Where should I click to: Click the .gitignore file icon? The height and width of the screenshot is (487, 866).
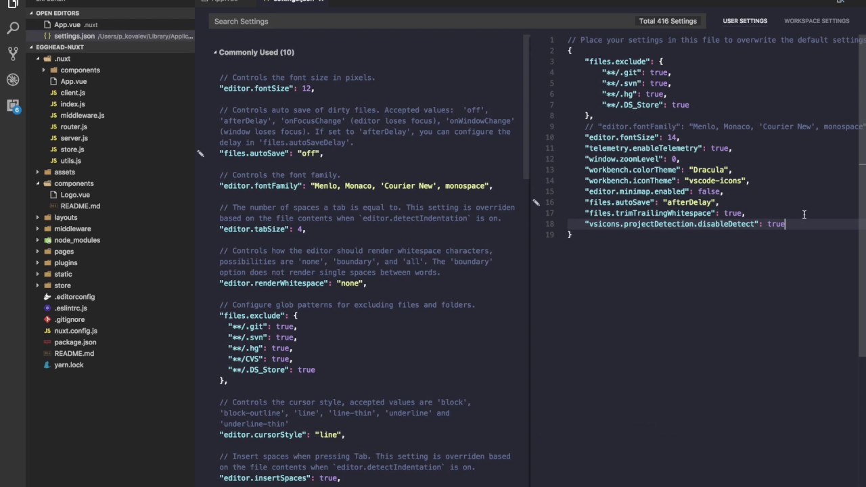[x=47, y=319]
